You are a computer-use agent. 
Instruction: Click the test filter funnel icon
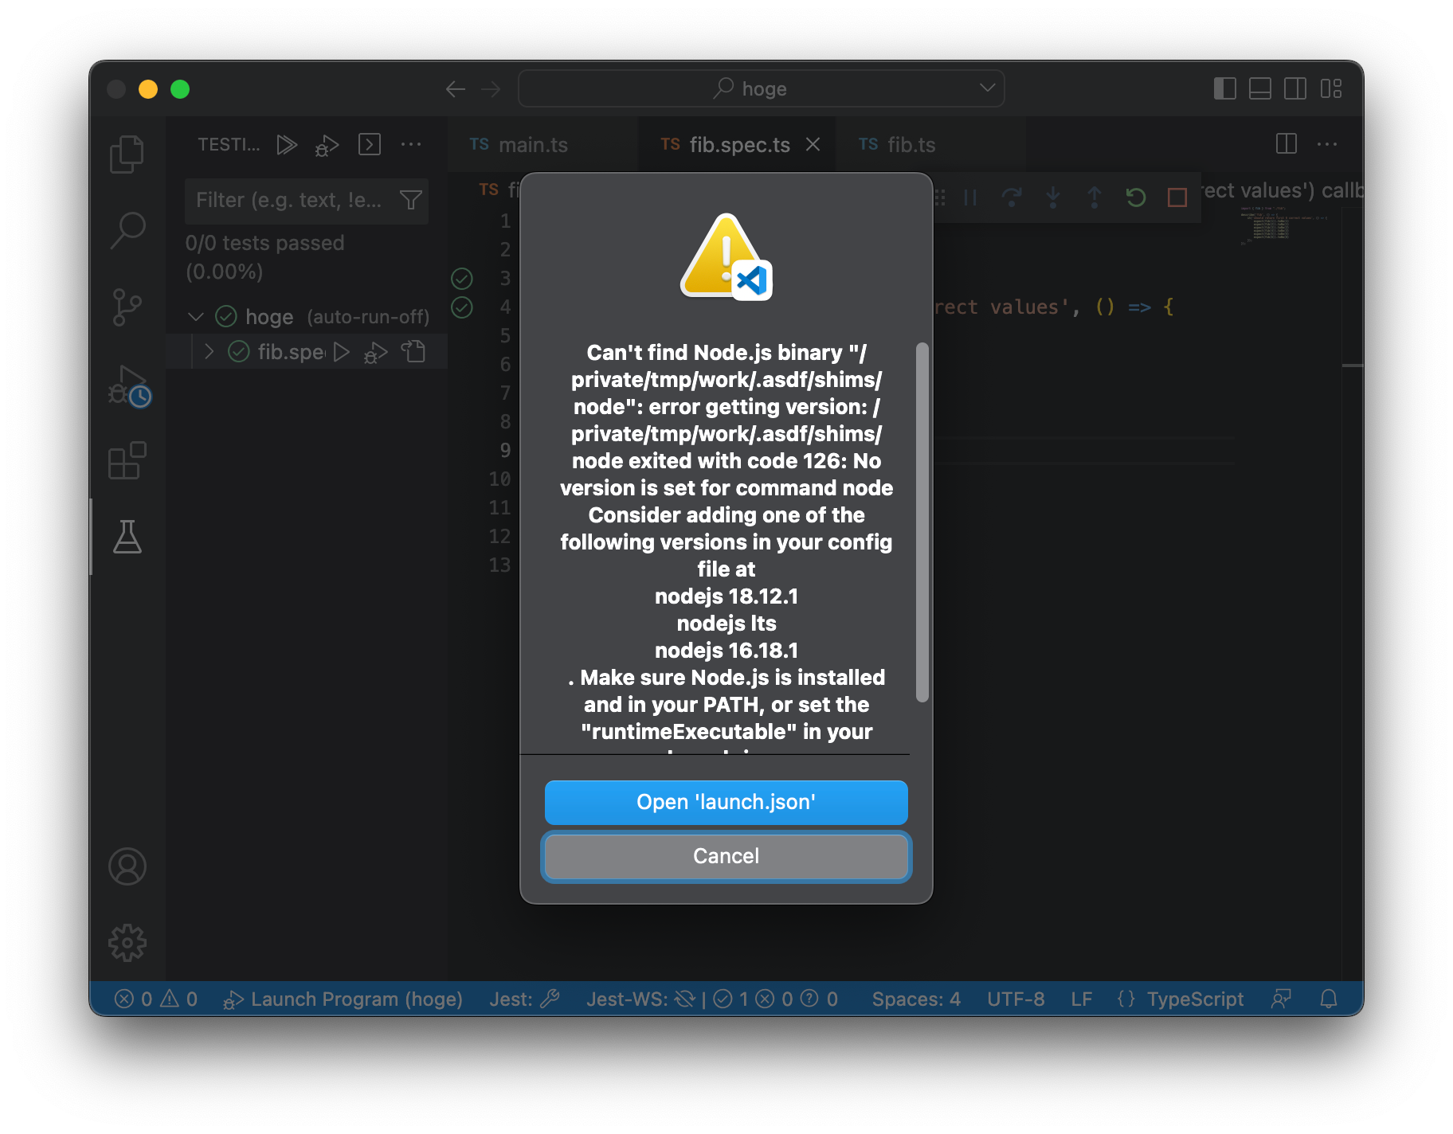[411, 200]
